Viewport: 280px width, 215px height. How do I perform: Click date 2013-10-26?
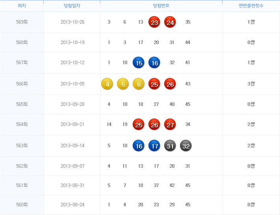point(72,22)
